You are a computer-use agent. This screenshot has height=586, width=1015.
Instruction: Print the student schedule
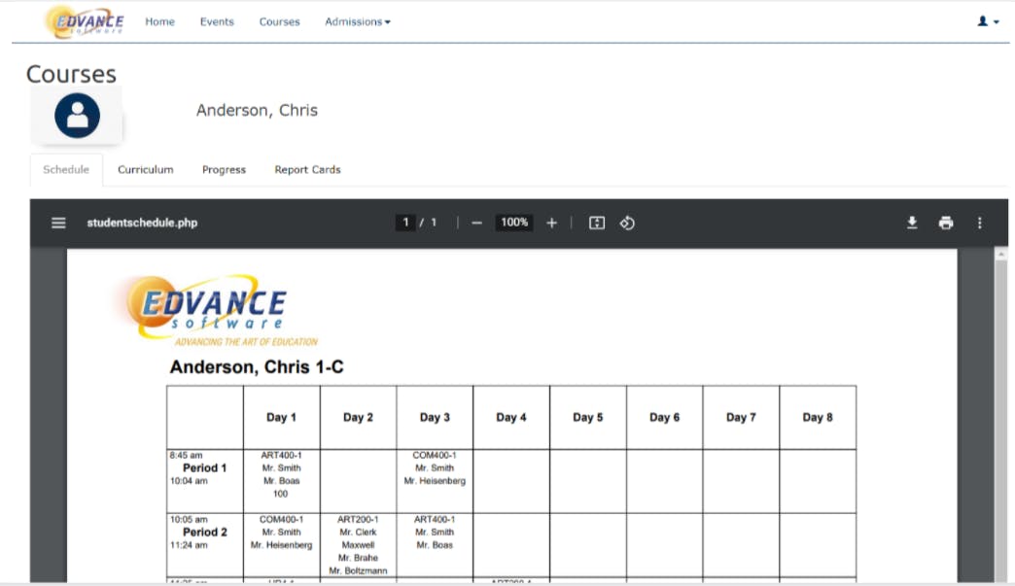point(946,223)
